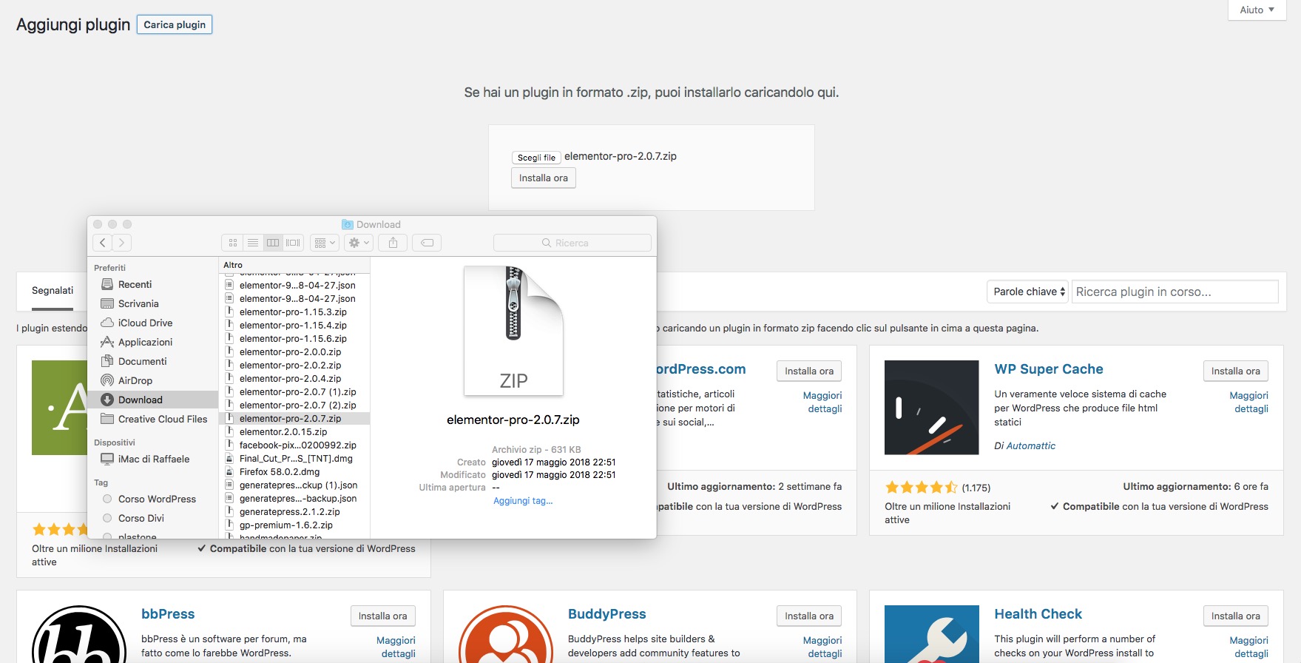Image resolution: width=1301 pixels, height=663 pixels.
Task: Open Maggiori dettagli for BuddyPress
Action: click(x=822, y=647)
